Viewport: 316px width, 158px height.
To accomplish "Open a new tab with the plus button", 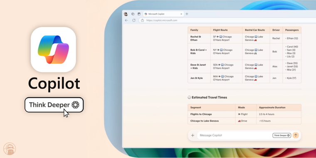I will [x=187, y=14].
